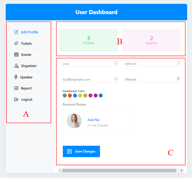Click the last name field with Johnson

153,64
